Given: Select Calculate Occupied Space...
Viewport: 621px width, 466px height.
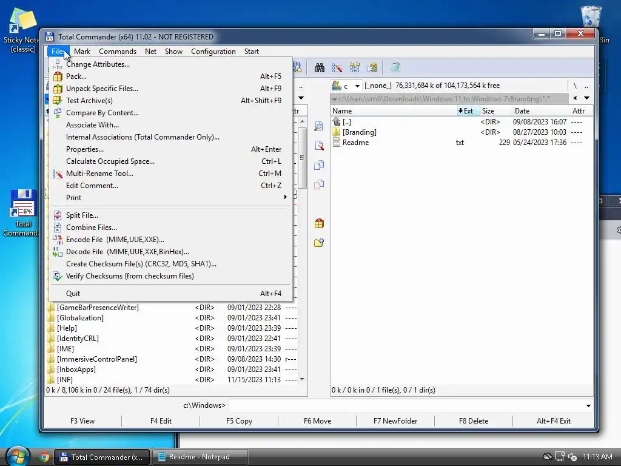Looking at the screenshot, I should pos(170,161).
